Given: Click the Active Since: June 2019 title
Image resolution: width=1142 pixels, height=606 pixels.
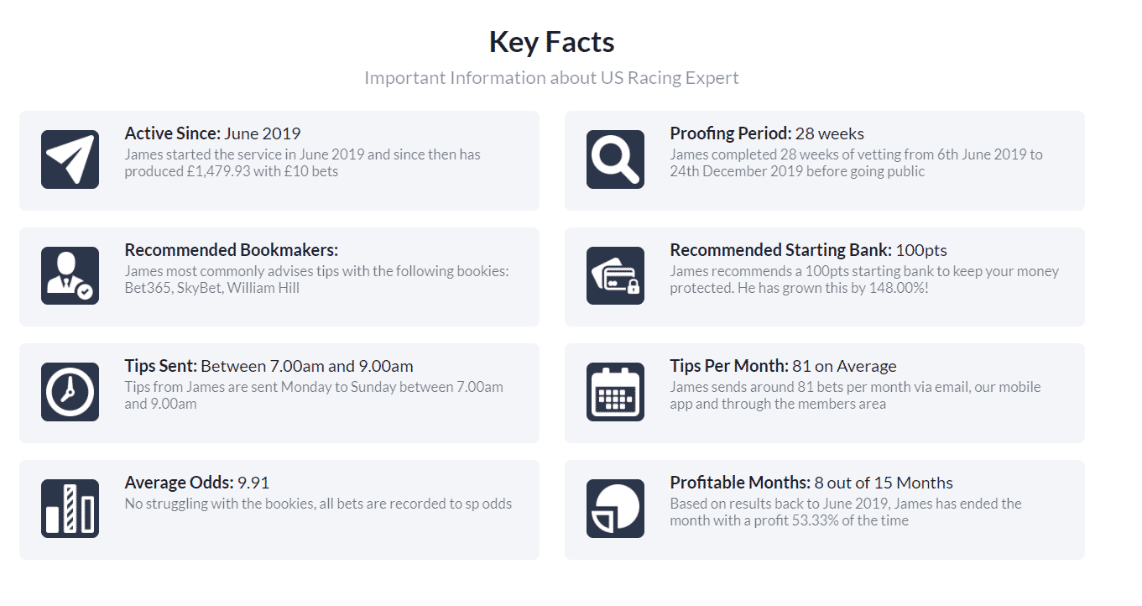Looking at the screenshot, I should [212, 133].
